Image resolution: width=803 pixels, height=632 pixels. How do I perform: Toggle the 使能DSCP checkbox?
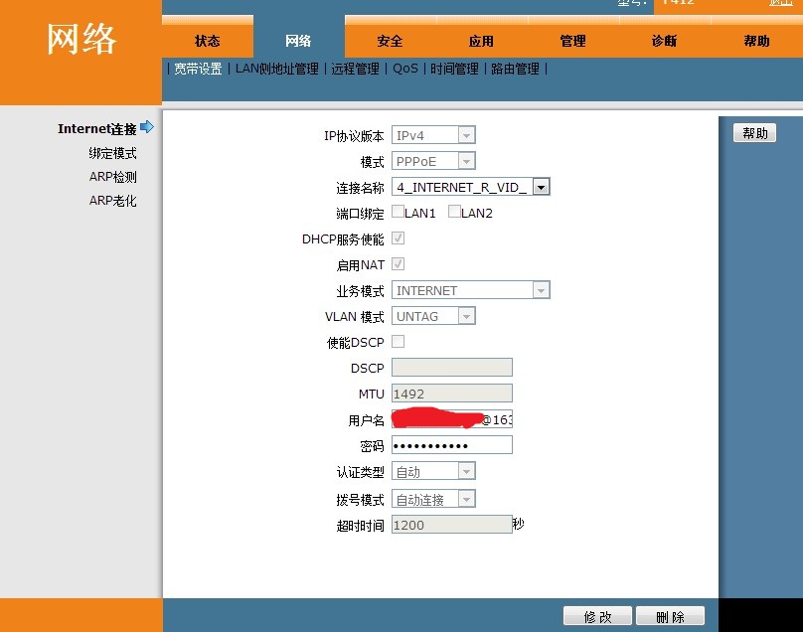[398, 341]
